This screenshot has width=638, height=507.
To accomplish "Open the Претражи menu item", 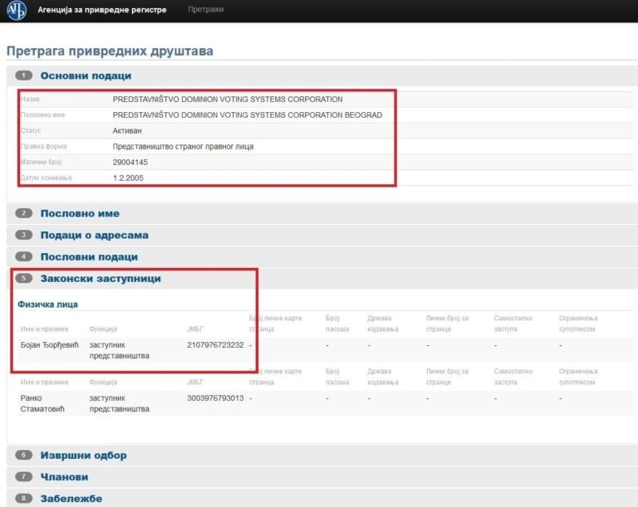I will tap(205, 10).
